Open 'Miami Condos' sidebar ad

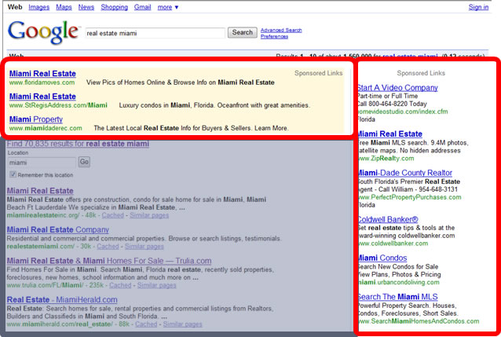(x=382, y=258)
